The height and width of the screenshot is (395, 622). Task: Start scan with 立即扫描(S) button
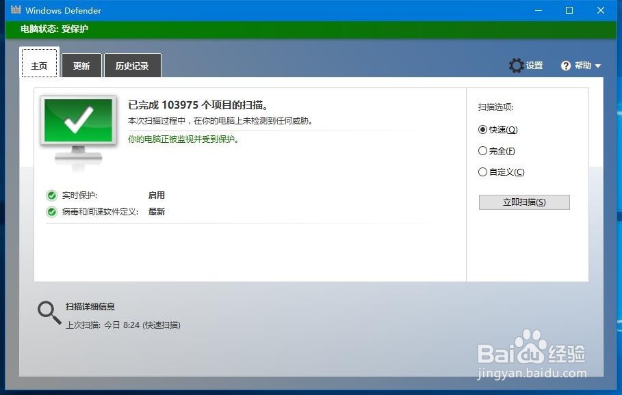(x=524, y=202)
